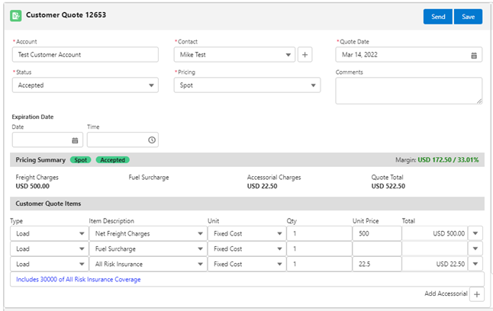Click the Expiration Time input field
Viewport: 493px width, 311px height.
[123, 139]
